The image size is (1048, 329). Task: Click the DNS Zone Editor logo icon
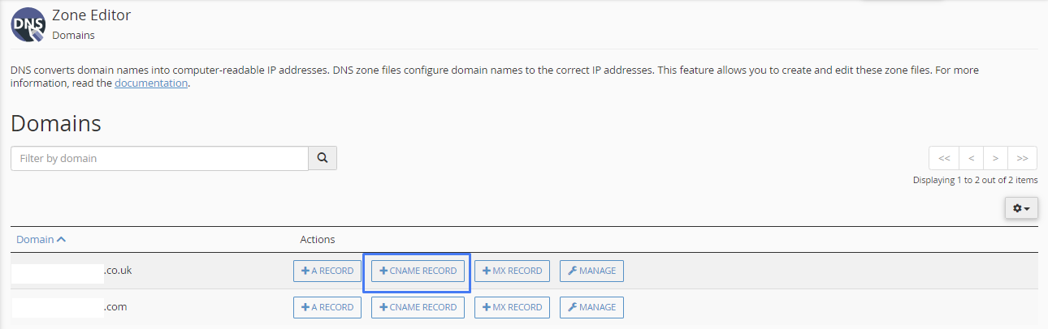28,24
